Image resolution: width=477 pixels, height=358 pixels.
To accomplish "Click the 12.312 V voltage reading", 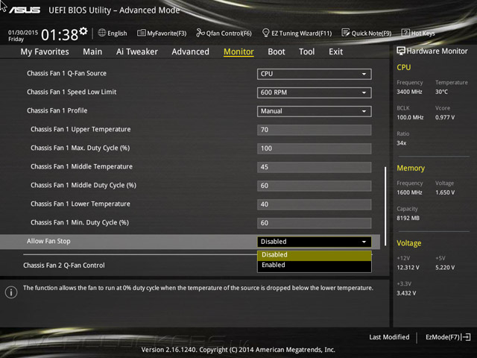I will 408,268.
